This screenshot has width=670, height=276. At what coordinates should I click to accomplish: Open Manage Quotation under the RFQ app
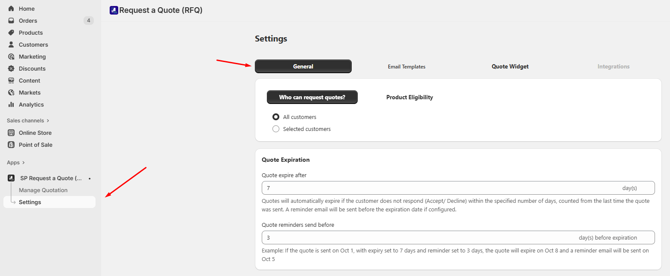tap(43, 190)
